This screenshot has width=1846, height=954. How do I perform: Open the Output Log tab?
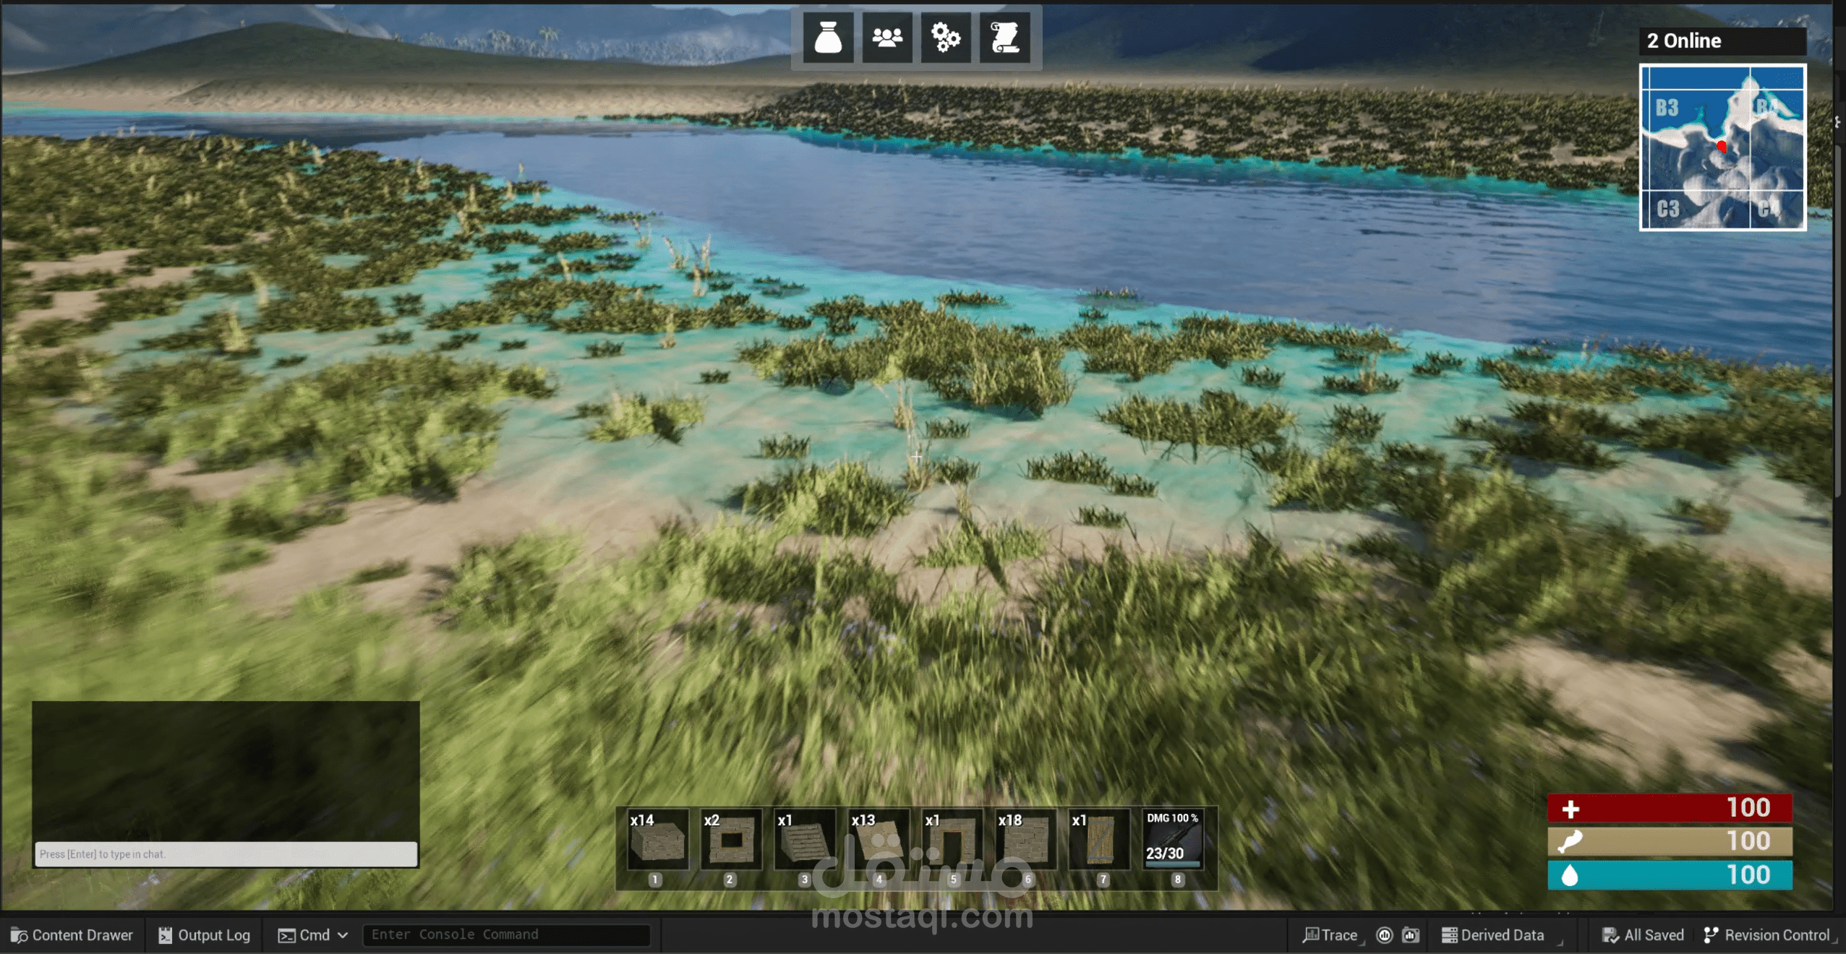click(x=204, y=935)
